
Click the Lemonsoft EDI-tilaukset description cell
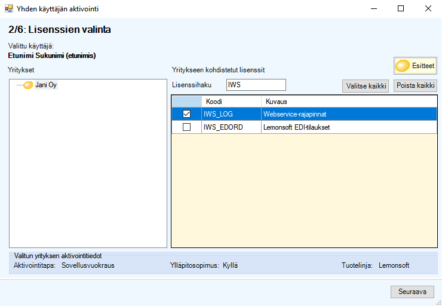pyautogui.click(x=348, y=127)
